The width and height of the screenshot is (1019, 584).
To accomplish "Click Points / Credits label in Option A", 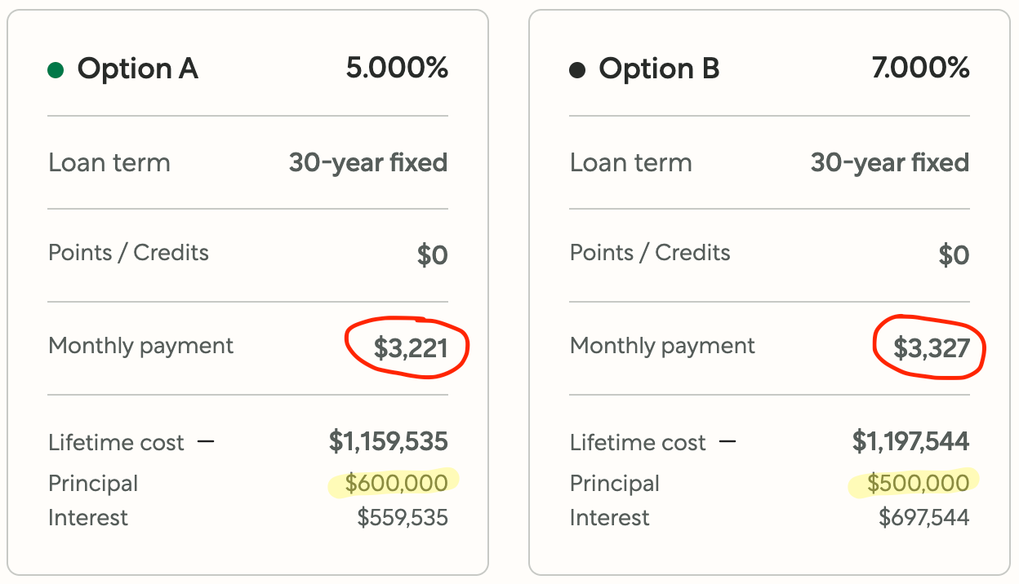I will pyautogui.click(x=128, y=253).
